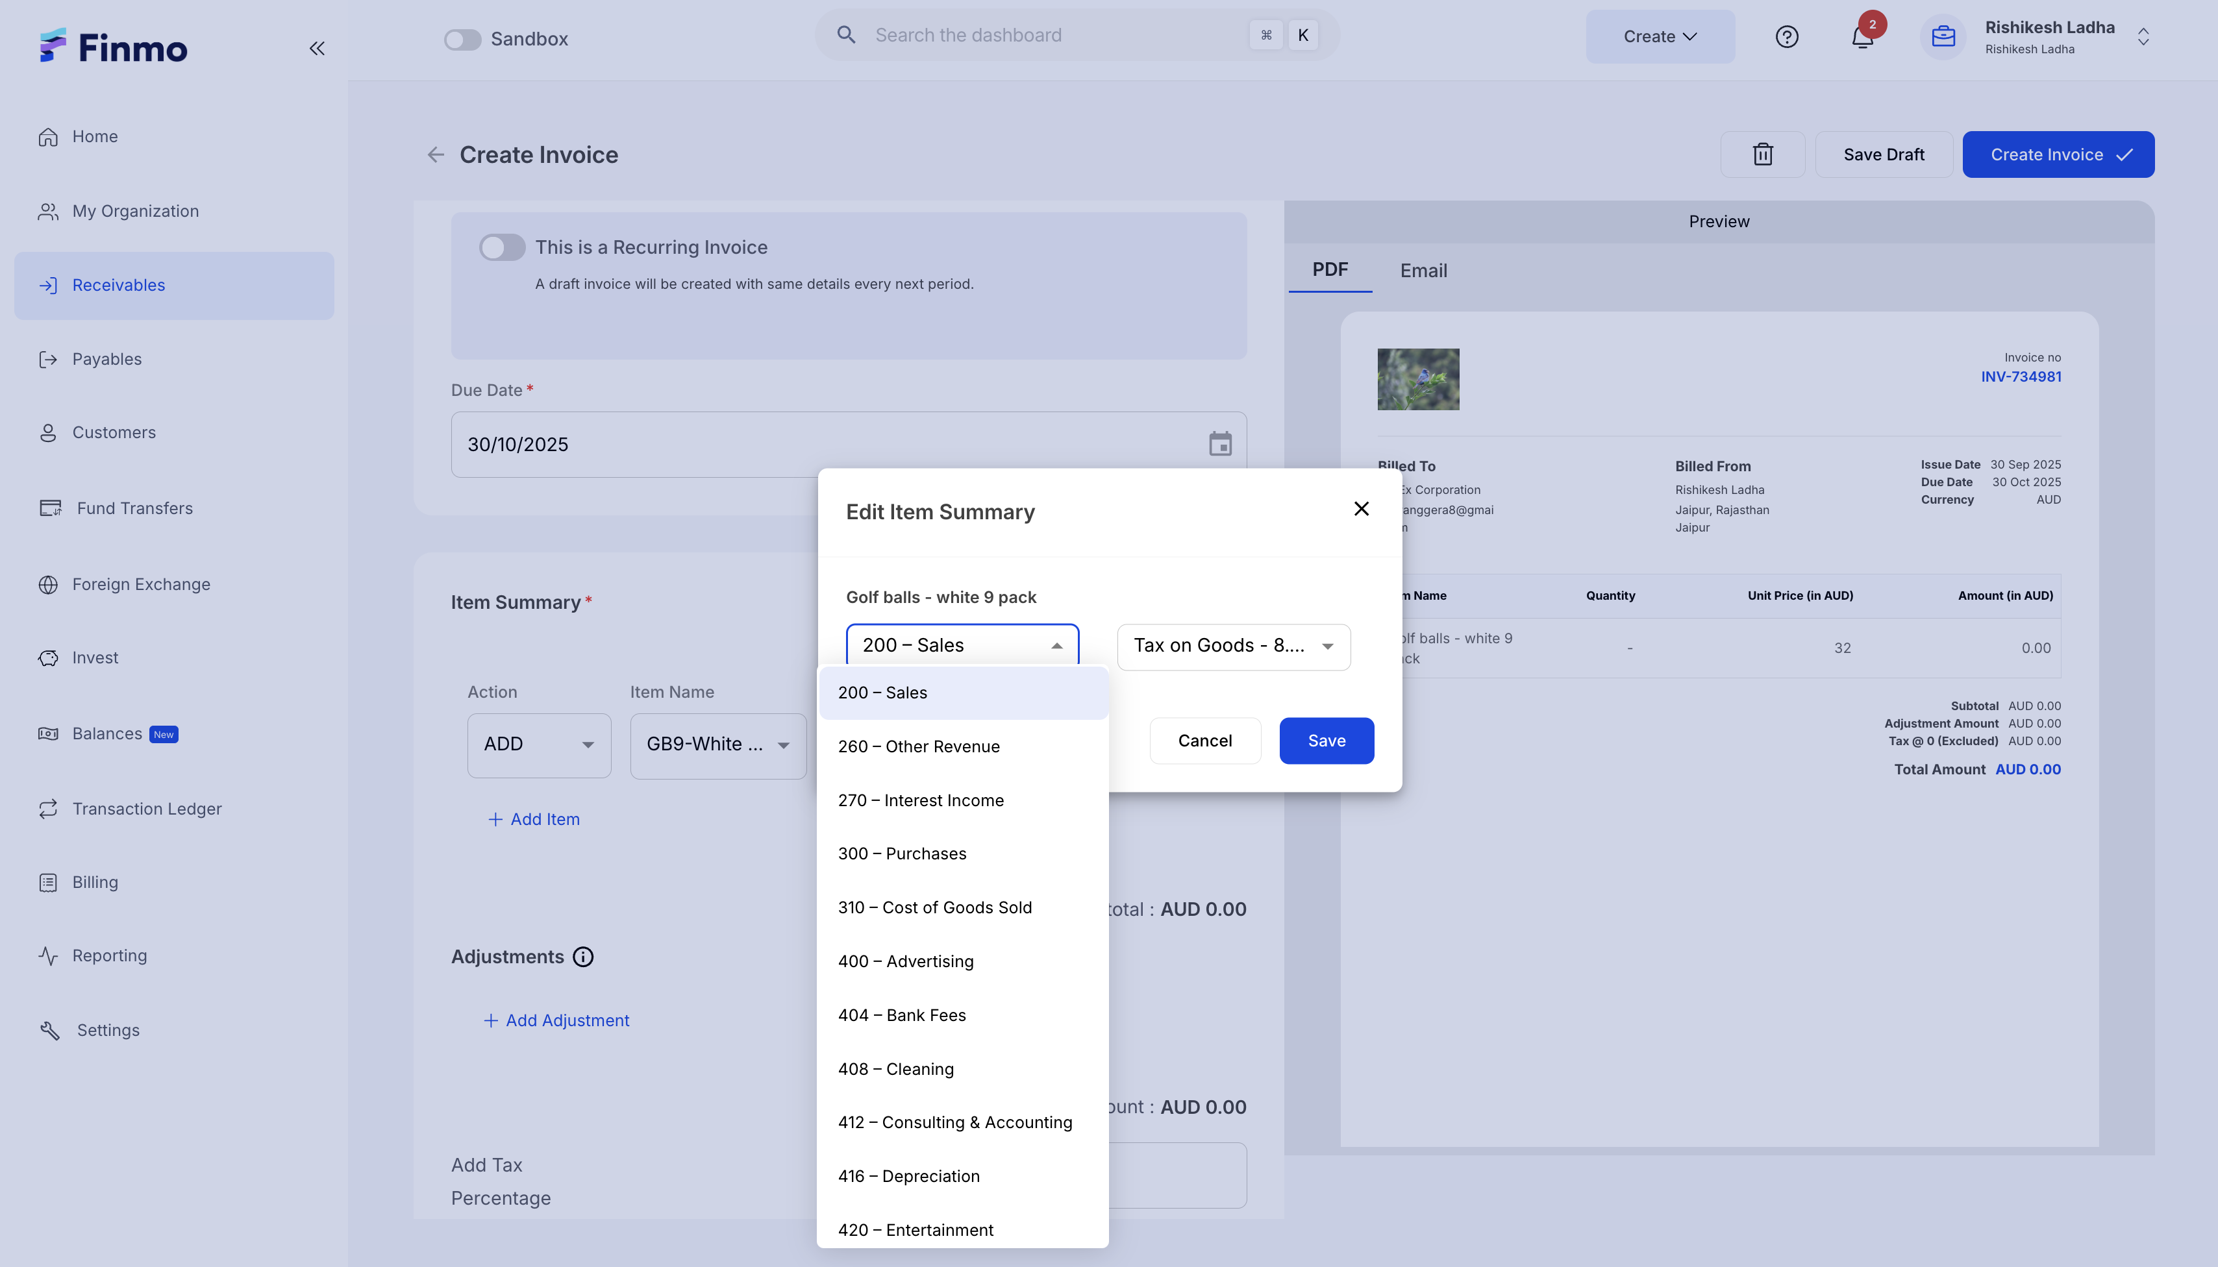Toggle the Sandbox mode switch

(x=462, y=39)
